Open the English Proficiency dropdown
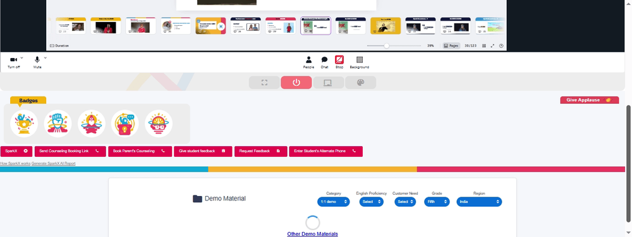This screenshot has height=237, width=632. pyautogui.click(x=371, y=202)
